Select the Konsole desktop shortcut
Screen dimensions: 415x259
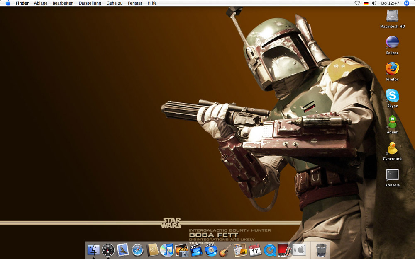point(392,177)
